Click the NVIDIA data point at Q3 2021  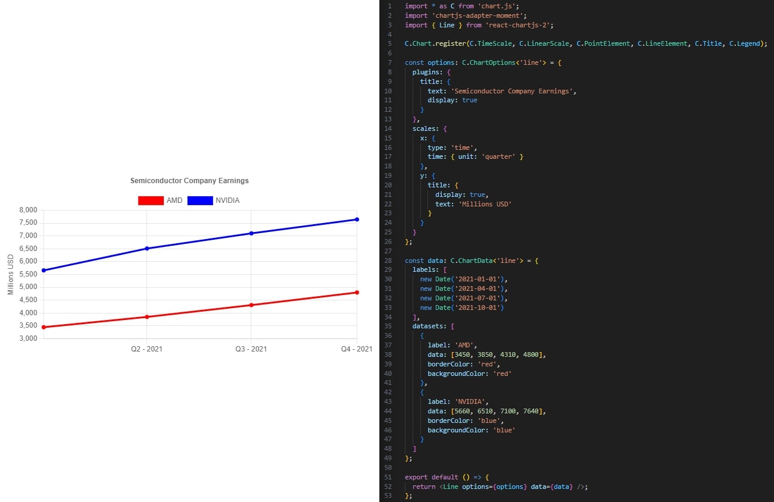[x=251, y=233]
